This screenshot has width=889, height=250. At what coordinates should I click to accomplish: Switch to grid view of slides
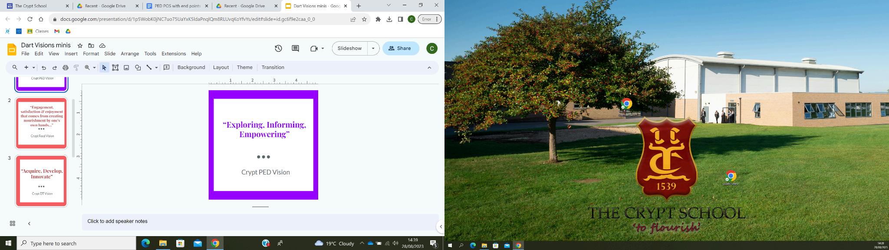pyautogui.click(x=13, y=224)
